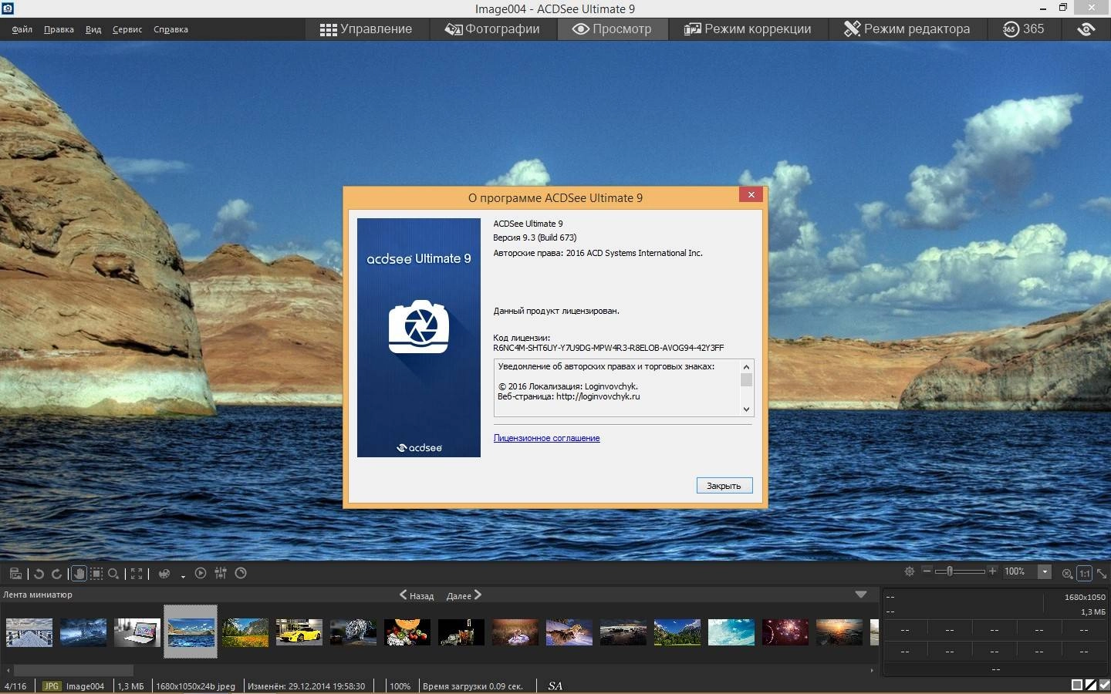1111x694 pixels.
Task: Open the Справка menu
Action: [171, 29]
